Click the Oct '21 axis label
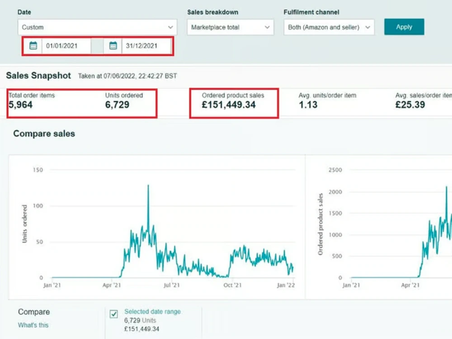452x339 pixels. [x=232, y=285]
